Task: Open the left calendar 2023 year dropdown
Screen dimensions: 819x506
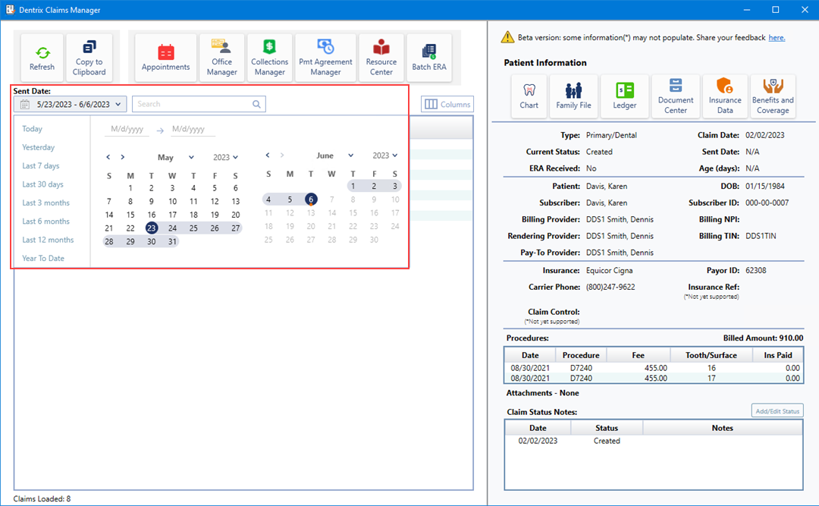Action: point(226,157)
